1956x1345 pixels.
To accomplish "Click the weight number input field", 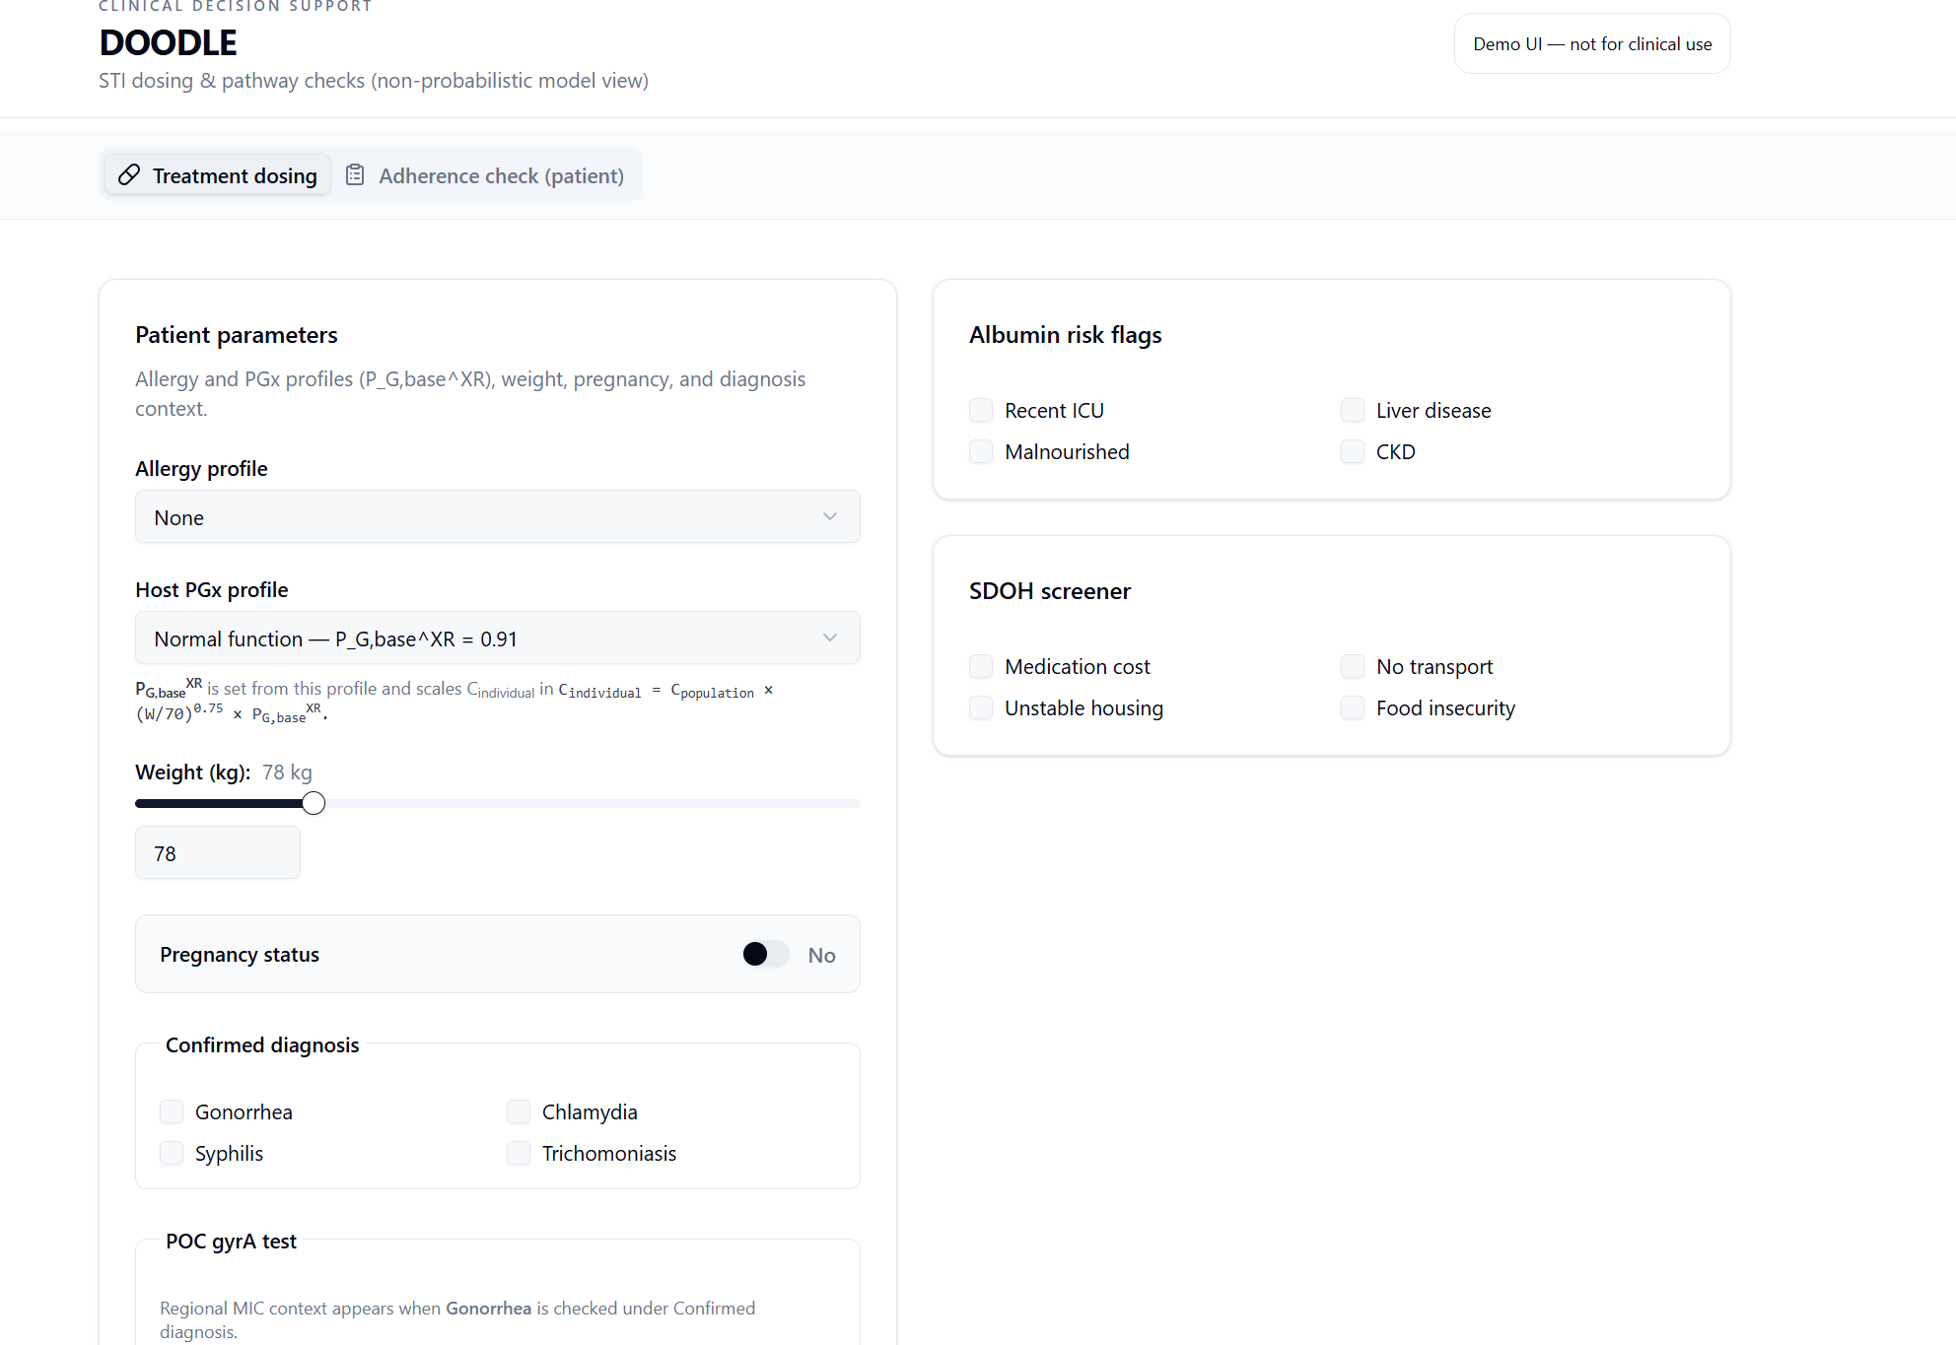I will pyautogui.click(x=218, y=853).
